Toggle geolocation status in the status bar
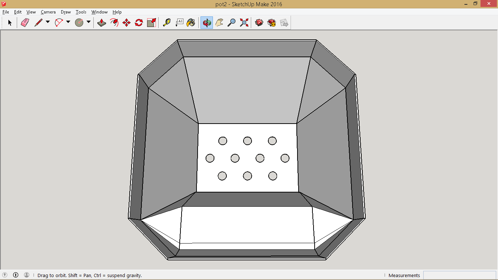The height and width of the screenshot is (280, 498). point(5,275)
